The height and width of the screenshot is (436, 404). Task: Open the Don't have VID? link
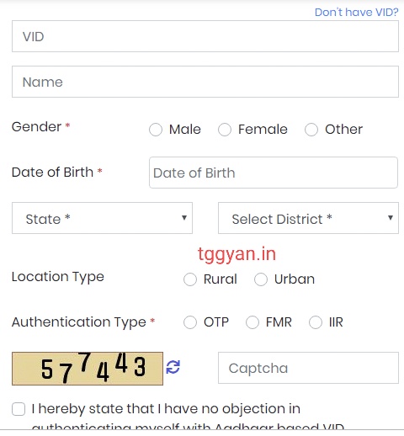tap(356, 12)
